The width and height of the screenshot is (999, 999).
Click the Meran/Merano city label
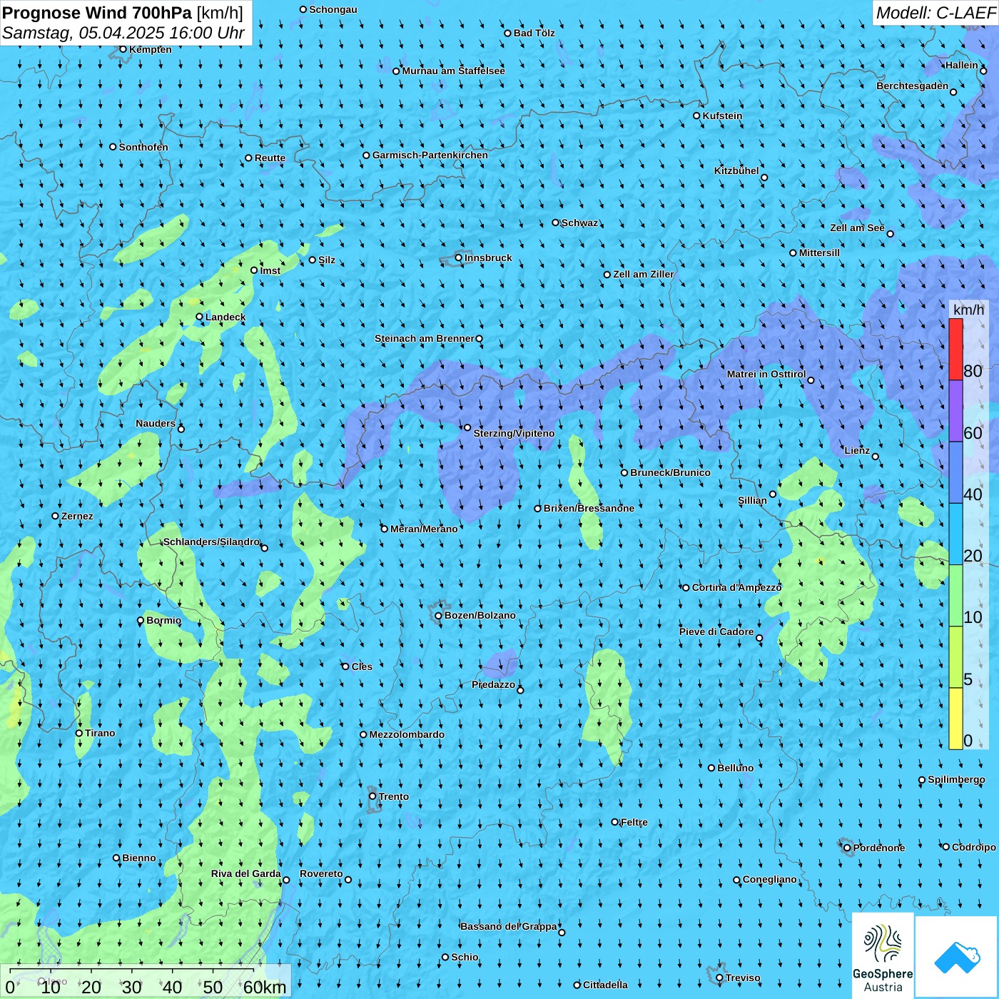[424, 529]
